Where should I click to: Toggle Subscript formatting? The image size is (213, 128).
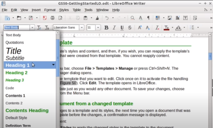pyautogui.click(x=147, y=28)
